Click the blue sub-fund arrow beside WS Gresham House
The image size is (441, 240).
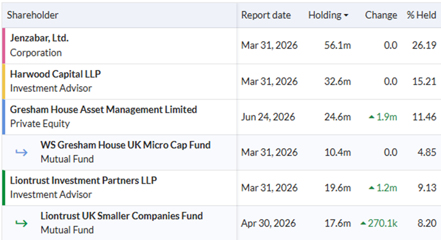tap(21, 153)
